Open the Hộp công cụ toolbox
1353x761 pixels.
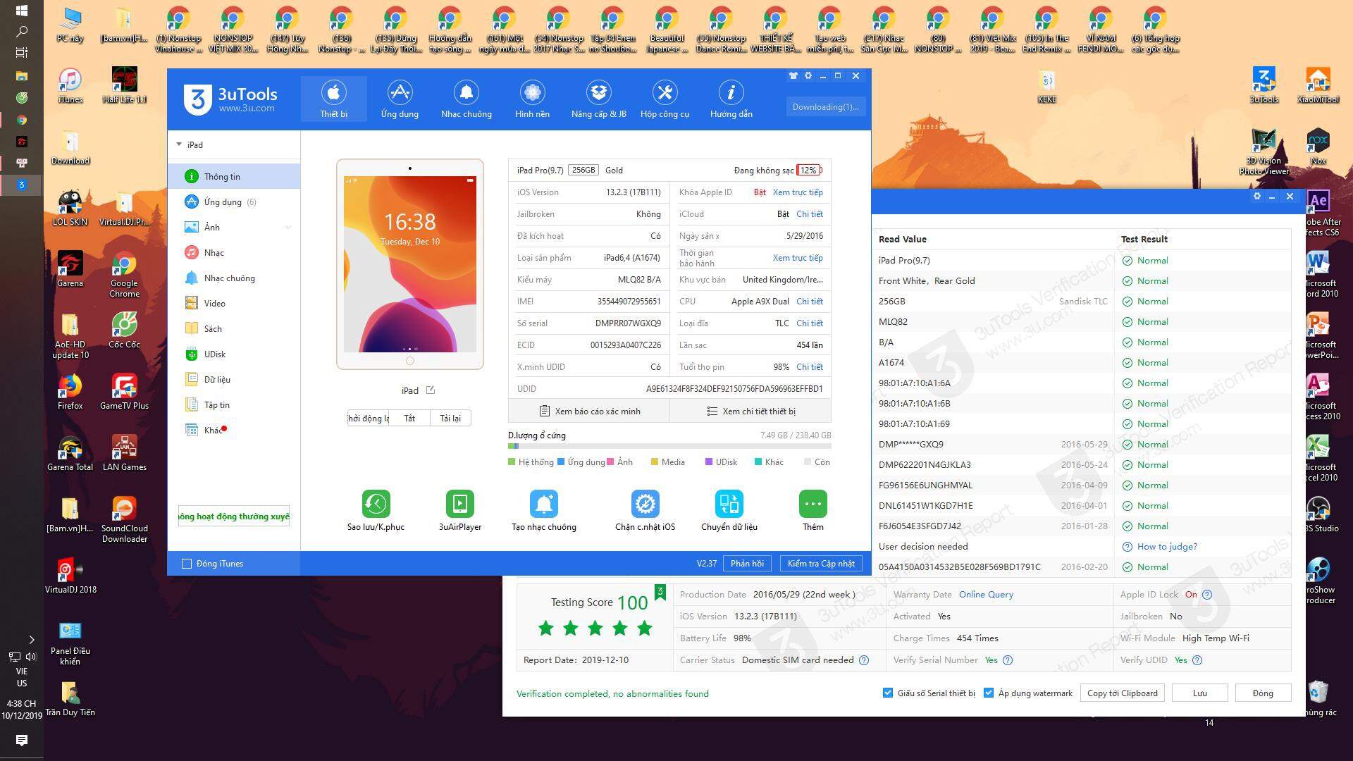tap(665, 99)
